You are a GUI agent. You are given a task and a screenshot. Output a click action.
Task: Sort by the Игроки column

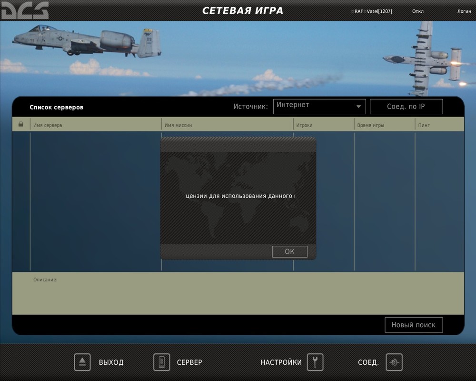(x=304, y=125)
